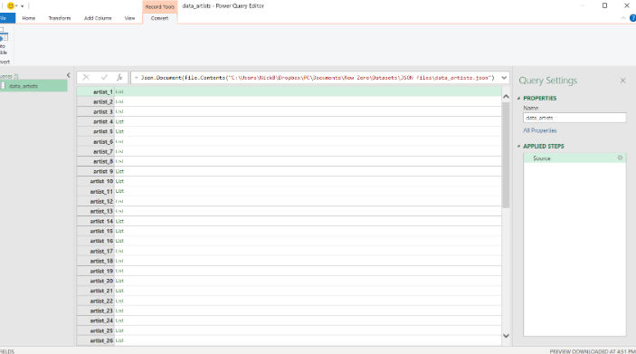This screenshot has height=354, width=636.
Task: Select the artist_11 field name
Action: [101, 192]
